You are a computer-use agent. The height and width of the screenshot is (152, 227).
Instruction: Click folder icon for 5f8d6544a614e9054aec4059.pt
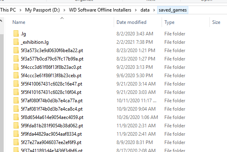16,117
